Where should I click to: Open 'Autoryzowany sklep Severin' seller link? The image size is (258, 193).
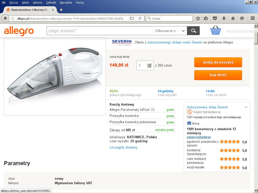tap(207, 107)
